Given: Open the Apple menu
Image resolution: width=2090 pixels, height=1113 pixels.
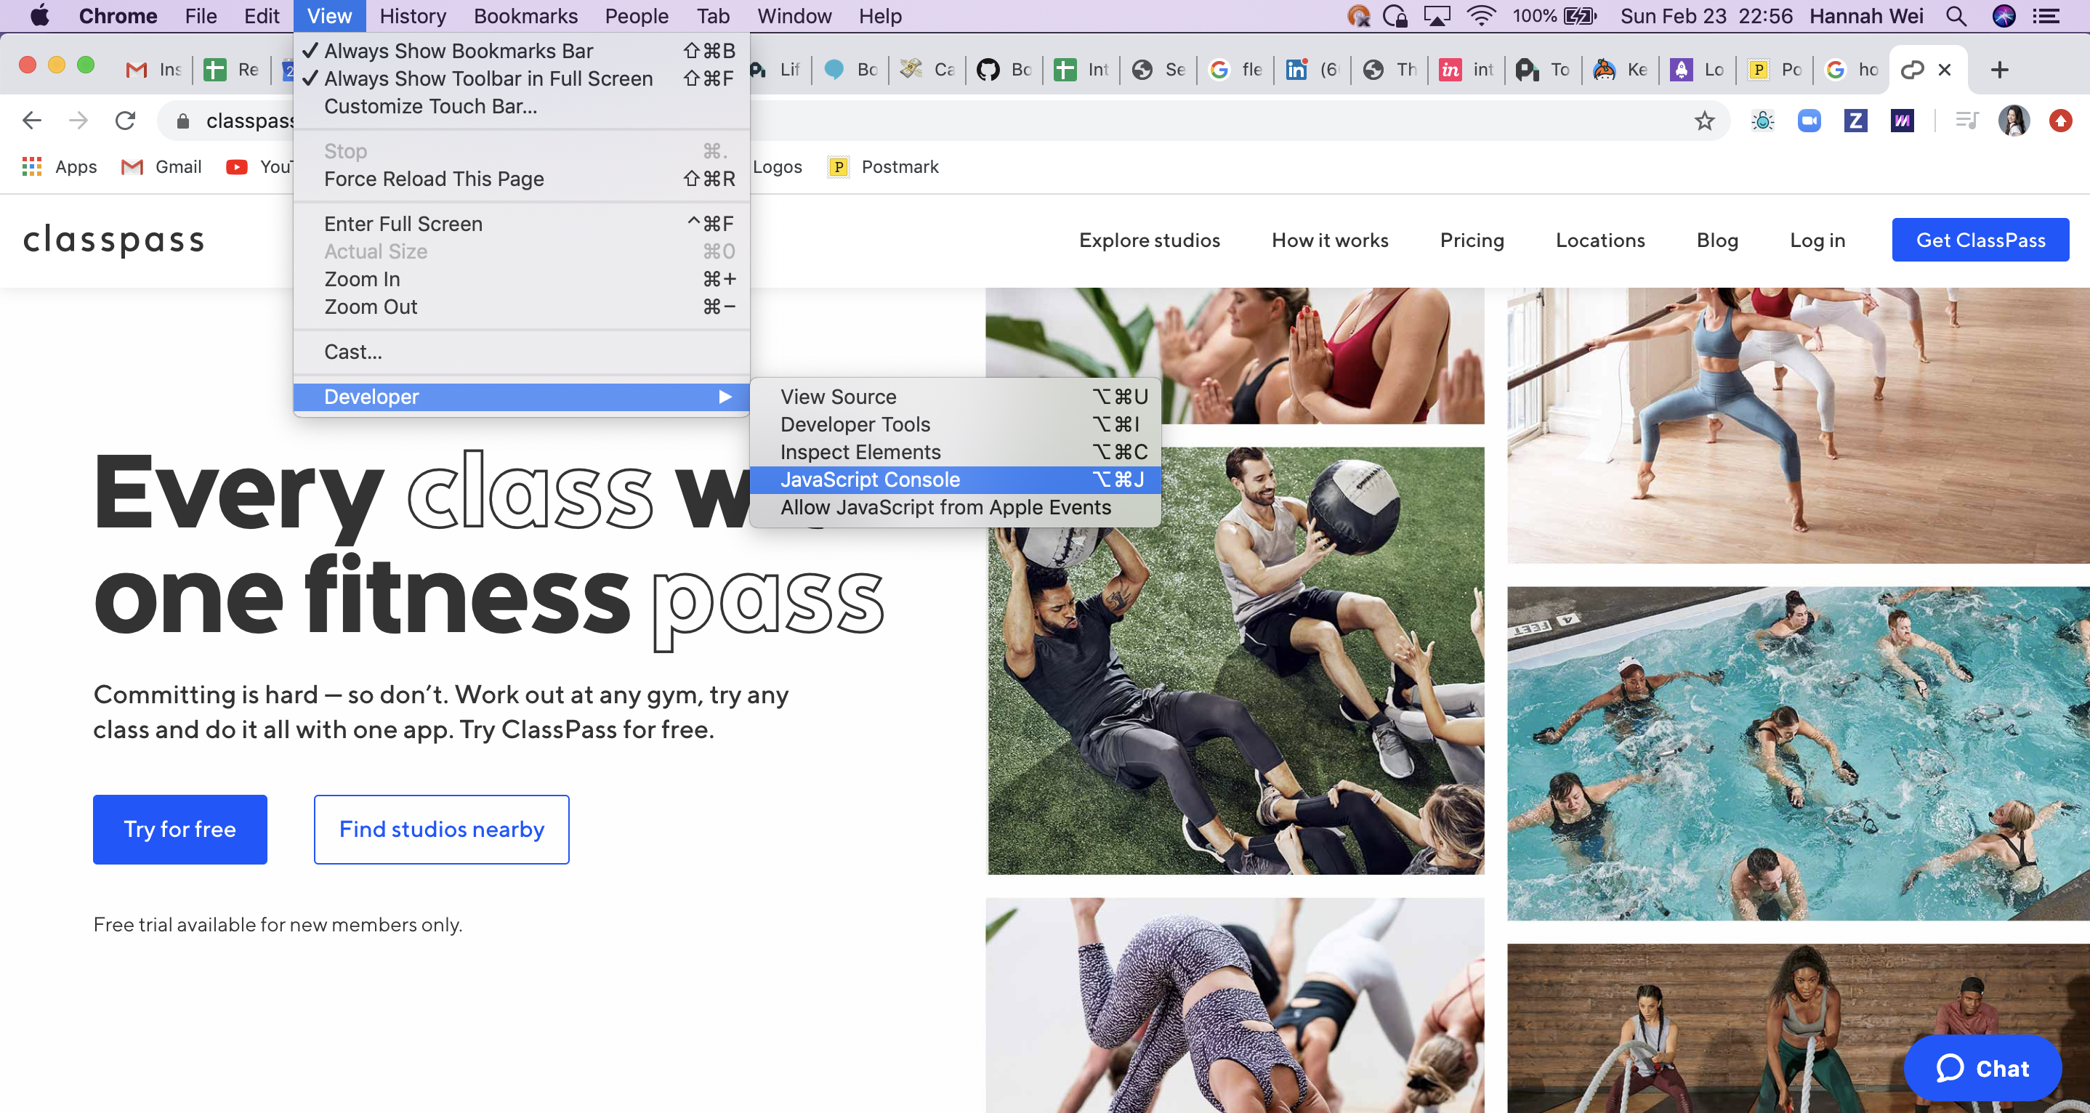Looking at the screenshot, I should [x=39, y=16].
